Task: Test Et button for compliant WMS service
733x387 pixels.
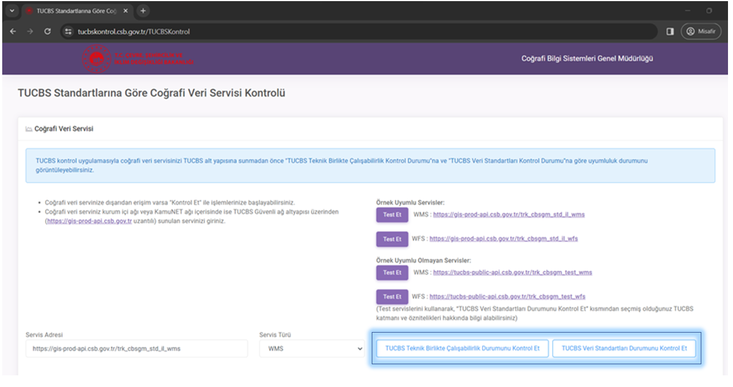Action: [x=392, y=214]
